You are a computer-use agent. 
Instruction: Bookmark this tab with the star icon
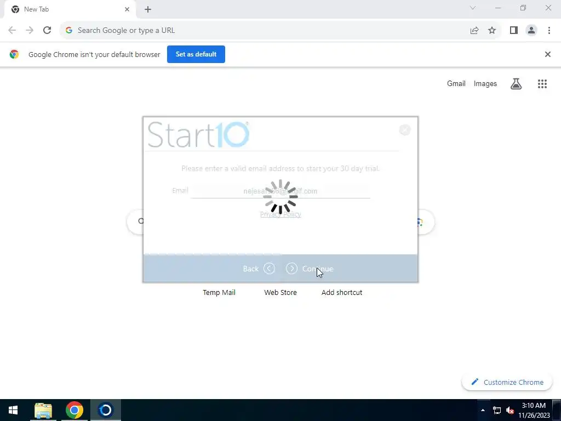pyautogui.click(x=492, y=31)
